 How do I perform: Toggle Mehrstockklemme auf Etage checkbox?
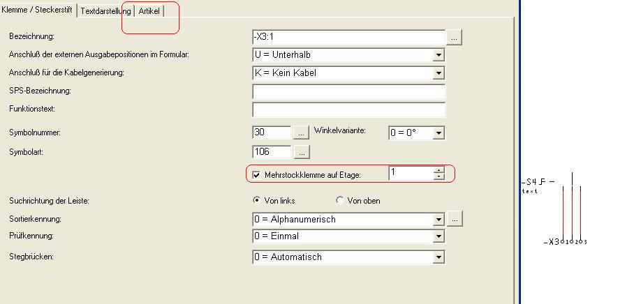pyautogui.click(x=256, y=175)
